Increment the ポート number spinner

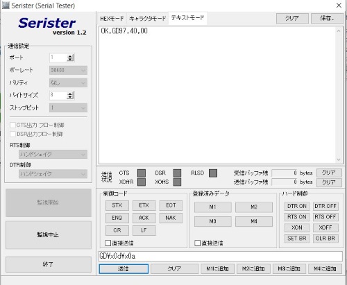coord(70,55)
